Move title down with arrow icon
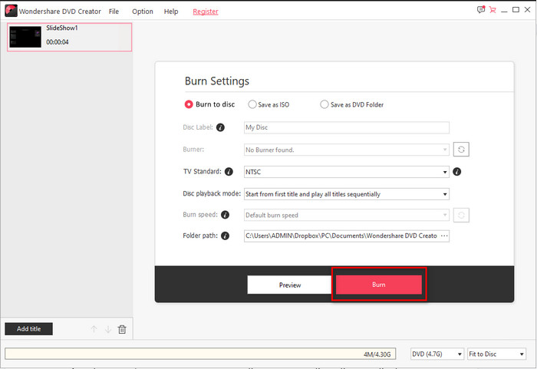Screen dimensions: 537x369 coord(108,329)
